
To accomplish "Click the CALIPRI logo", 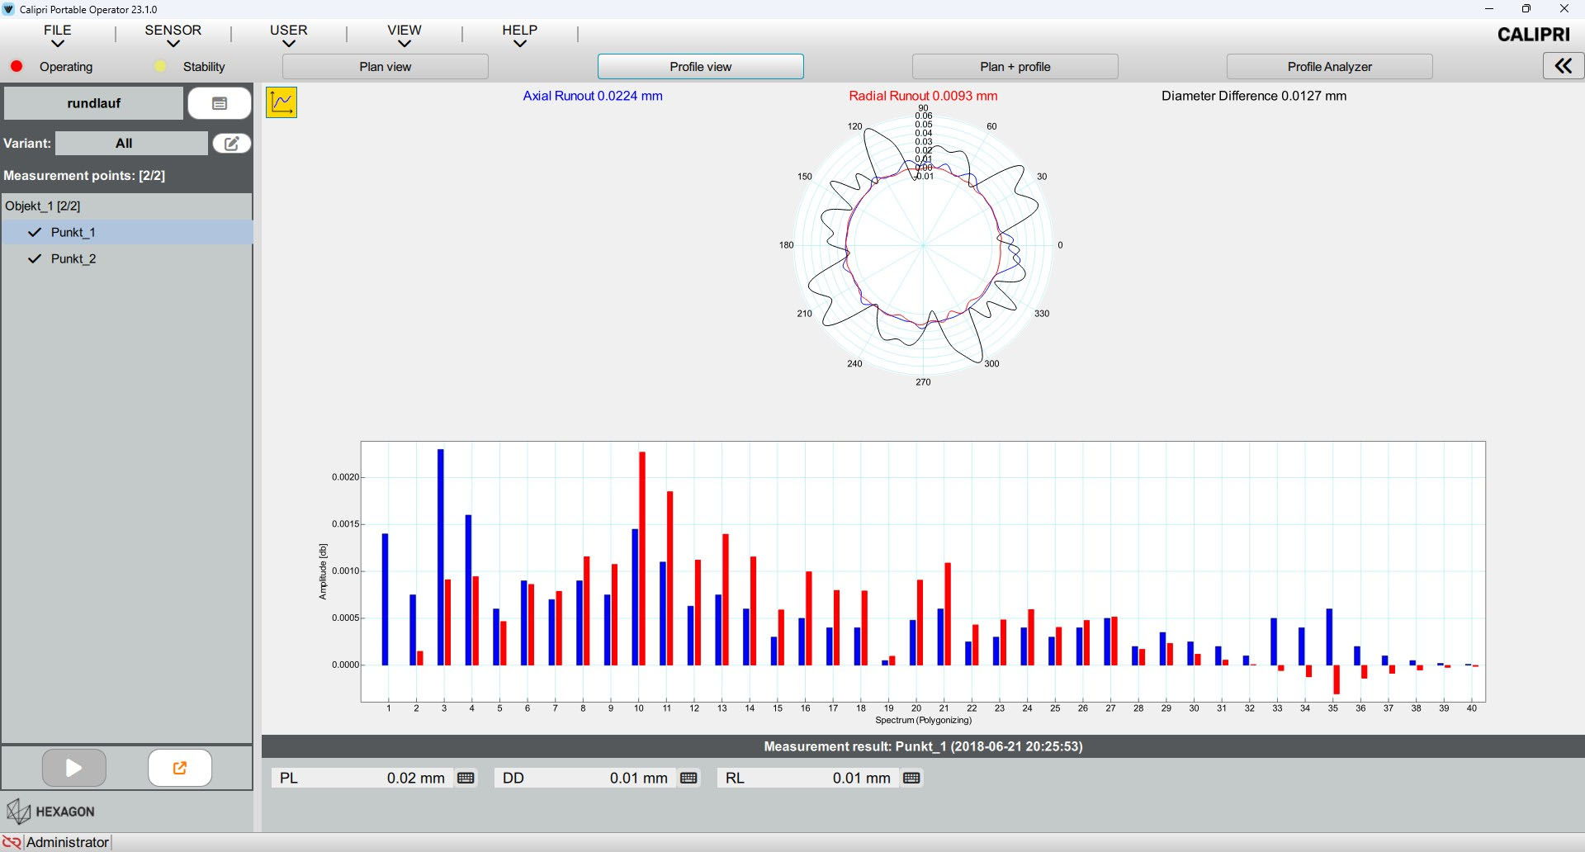I will click(x=1533, y=35).
